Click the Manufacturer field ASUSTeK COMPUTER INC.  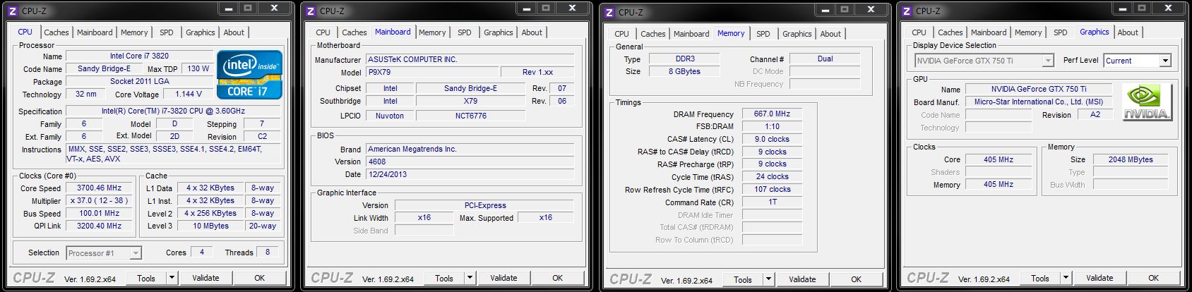(x=470, y=59)
